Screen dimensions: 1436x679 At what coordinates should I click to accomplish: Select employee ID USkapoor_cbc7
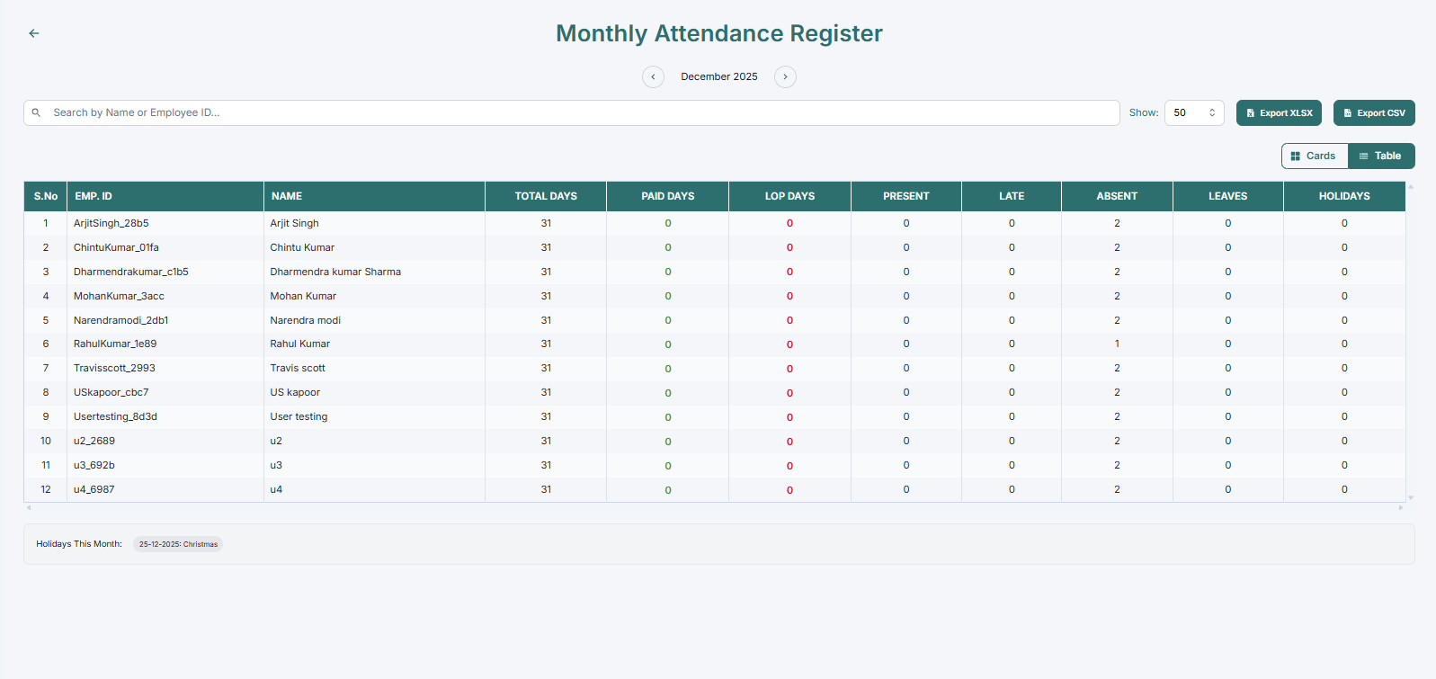pos(111,392)
